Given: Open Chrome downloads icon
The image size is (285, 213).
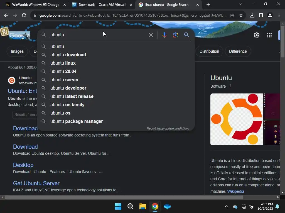Looking at the screenshot, I should [252, 16].
